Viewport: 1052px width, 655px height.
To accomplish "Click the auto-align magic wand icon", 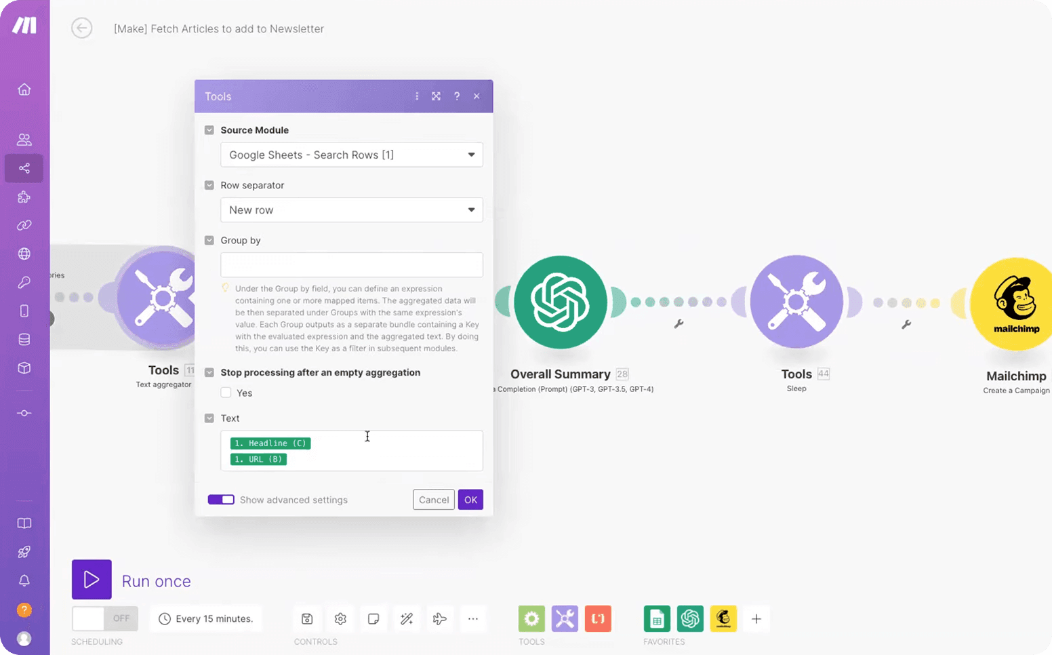I will (407, 618).
